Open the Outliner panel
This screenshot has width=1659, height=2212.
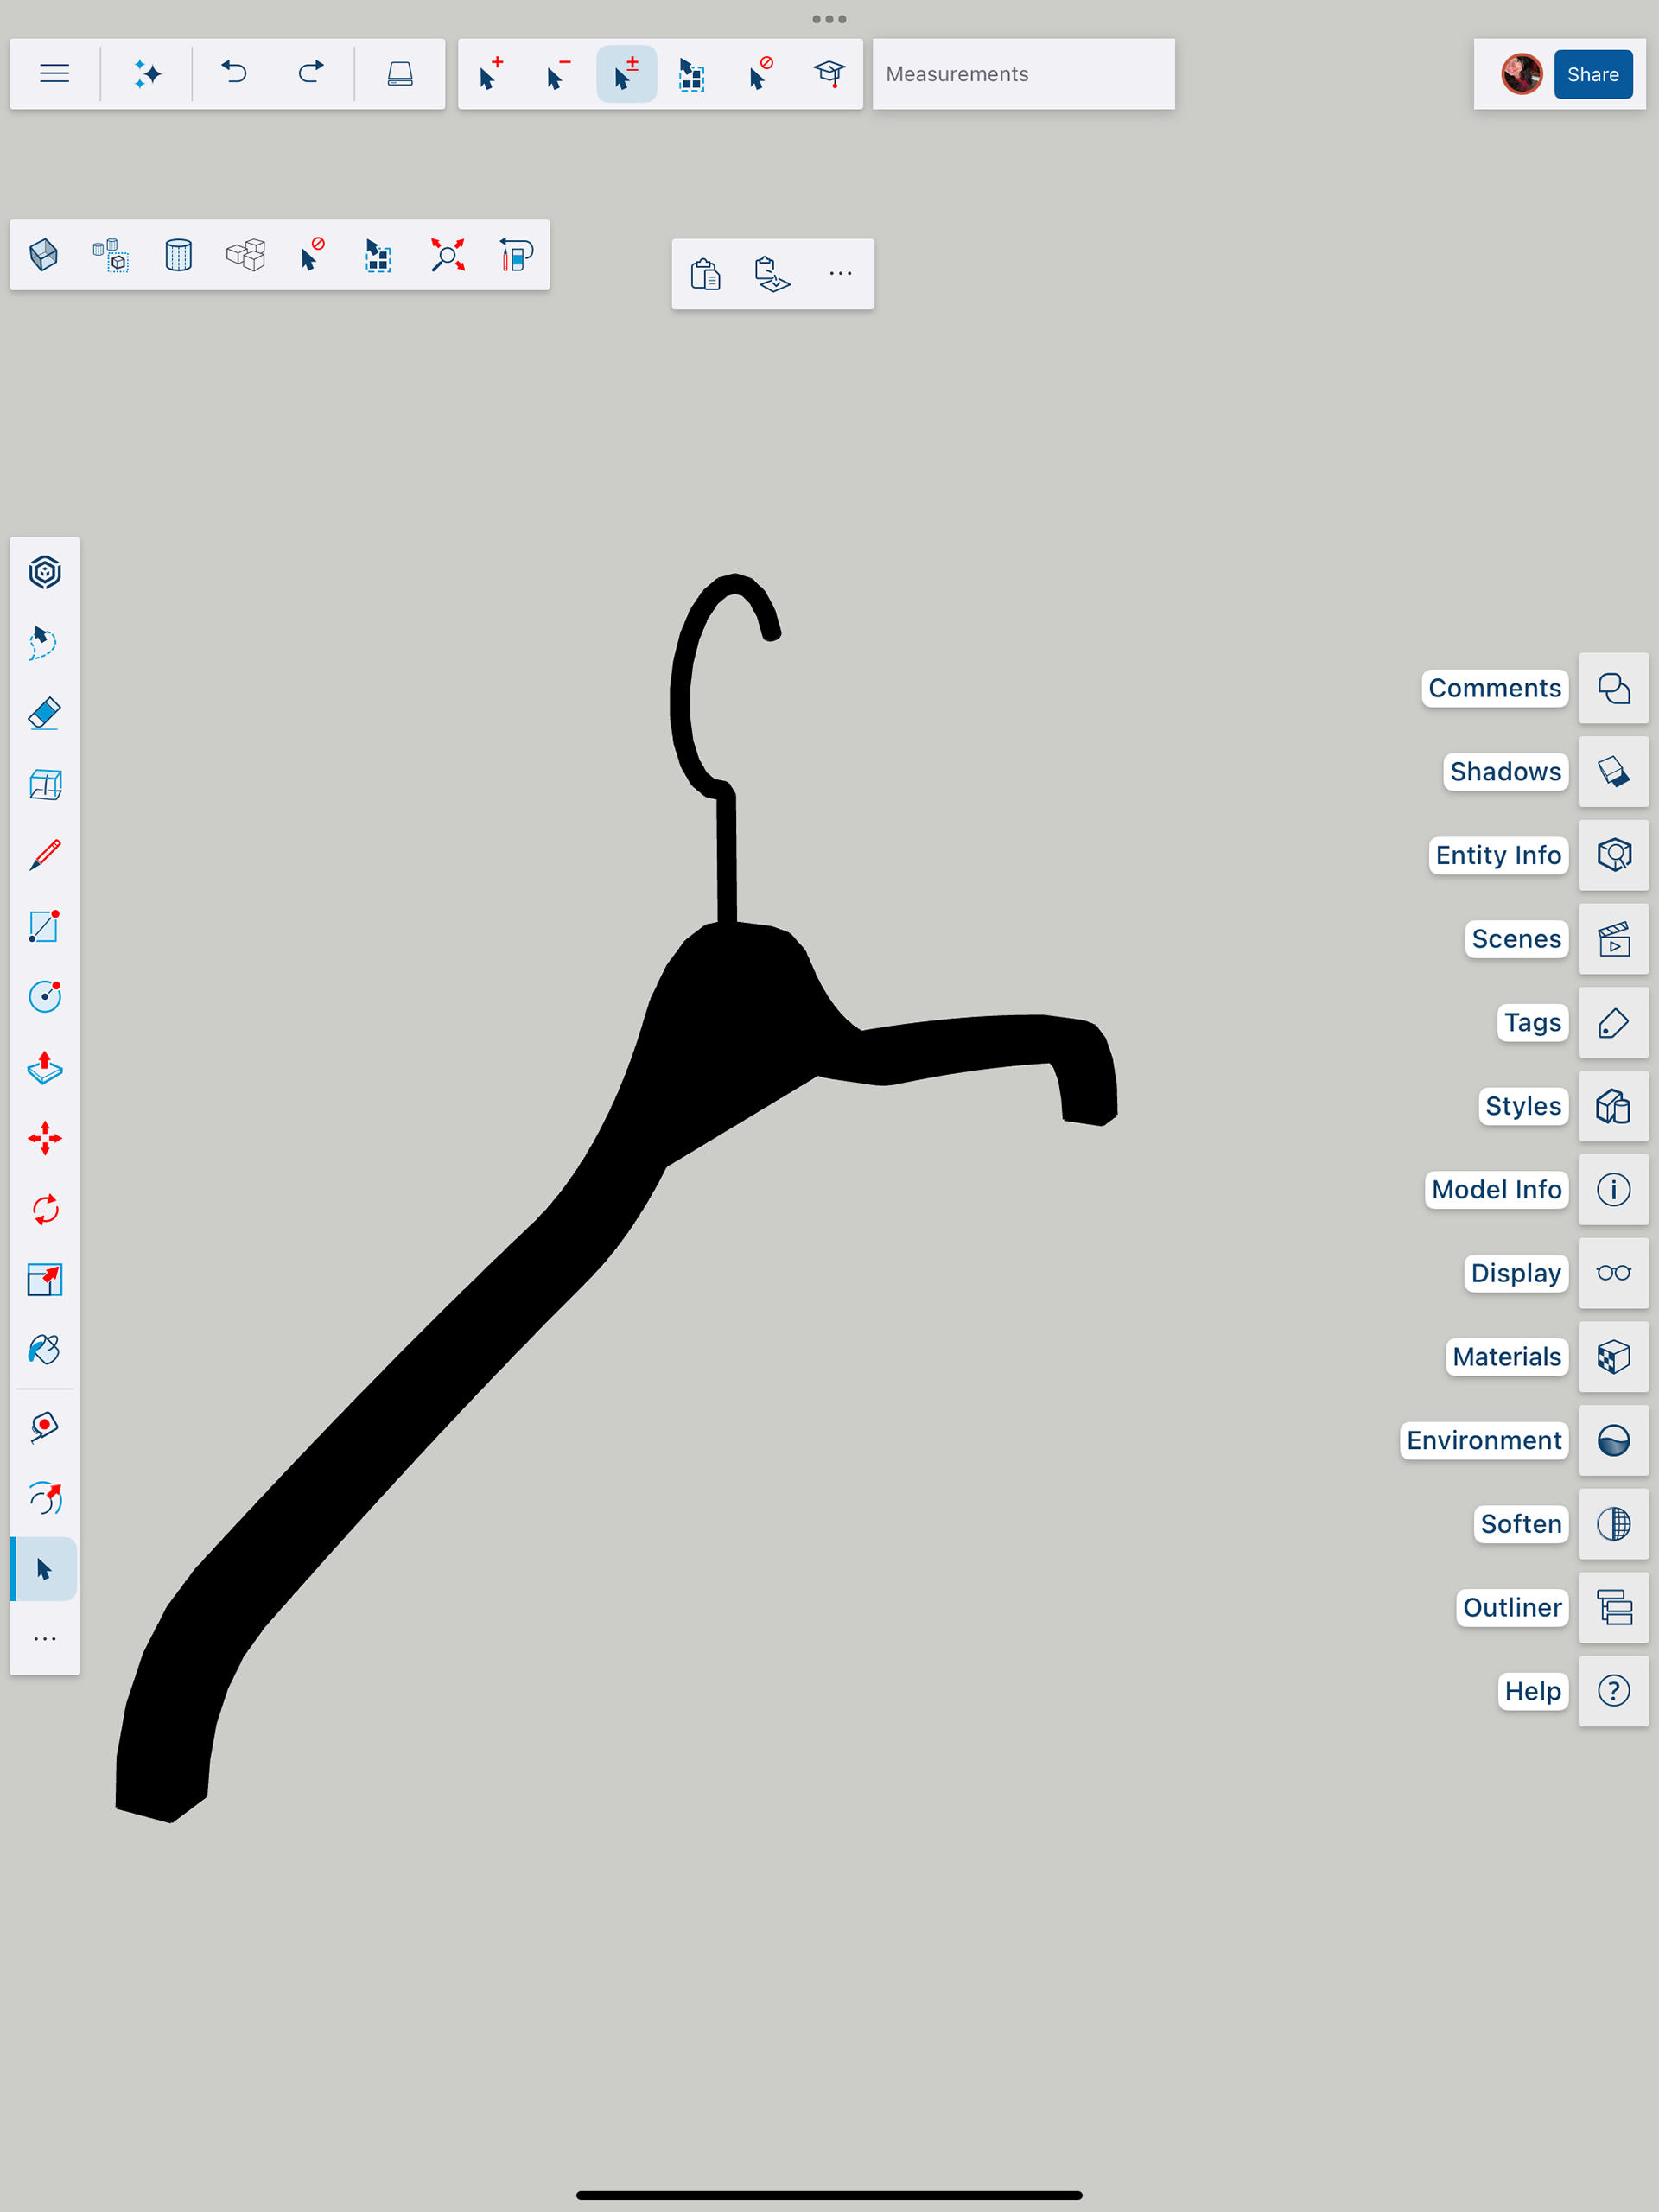[1613, 1607]
